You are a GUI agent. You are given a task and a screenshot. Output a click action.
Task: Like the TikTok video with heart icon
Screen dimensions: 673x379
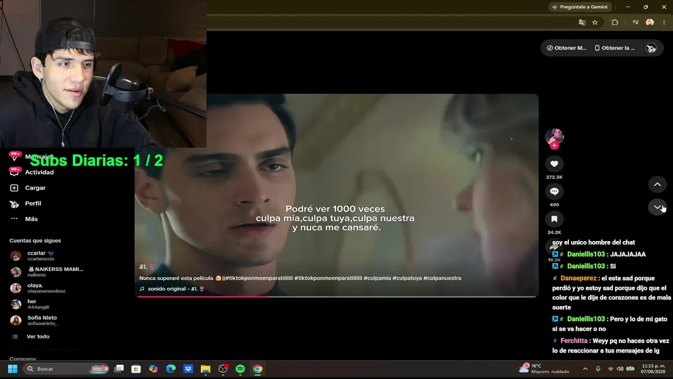(x=554, y=164)
